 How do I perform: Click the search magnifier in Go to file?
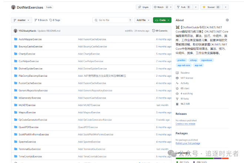pyautogui.click(x=96, y=20)
